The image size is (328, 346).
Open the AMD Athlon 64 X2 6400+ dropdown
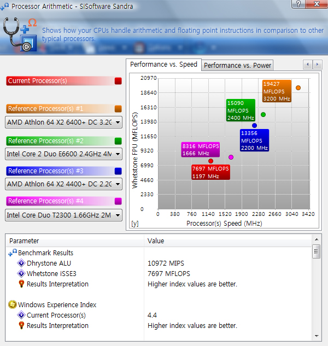click(63, 122)
